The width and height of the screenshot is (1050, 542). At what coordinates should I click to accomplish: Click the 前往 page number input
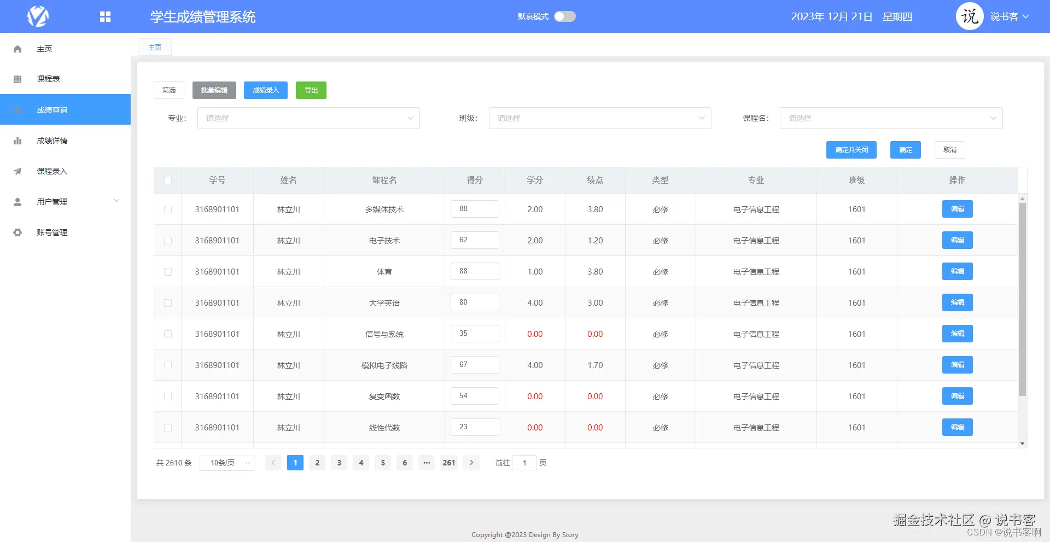pos(524,463)
